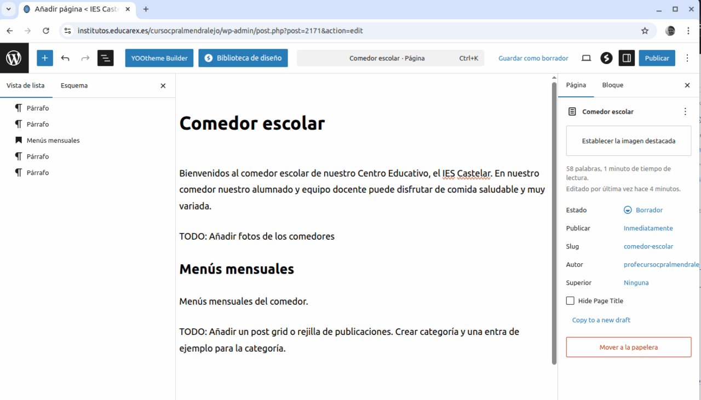This screenshot has width=701, height=400.
Task: Switch to the Esquema tab
Action: pos(74,85)
